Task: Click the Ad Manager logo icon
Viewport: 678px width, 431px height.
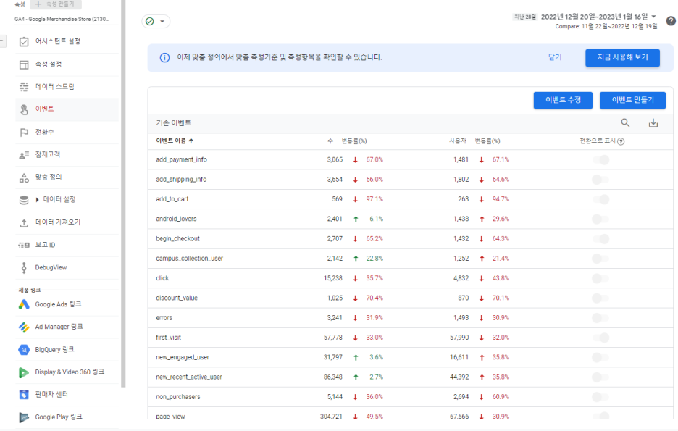Action: (24, 327)
